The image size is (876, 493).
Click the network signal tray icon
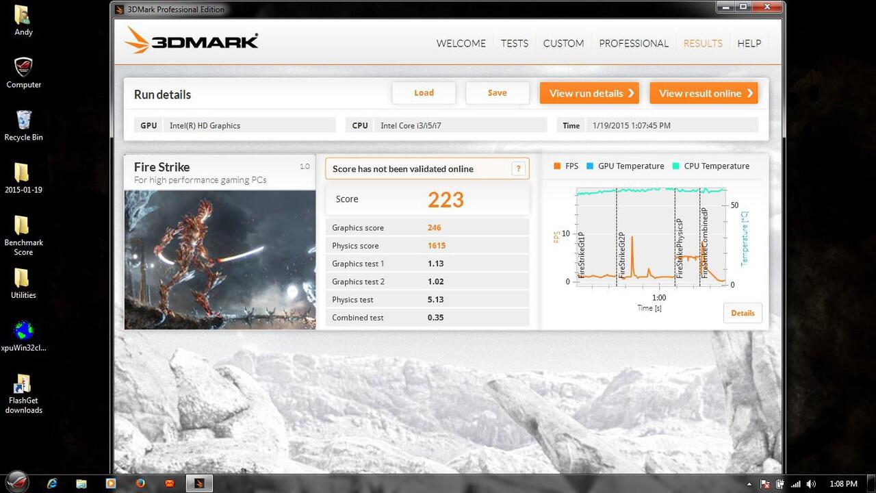796,484
